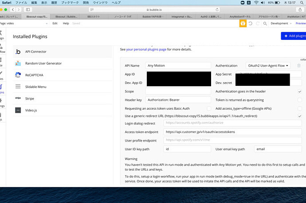
Task: Click User profile endpoint field
Action: pos(232,140)
